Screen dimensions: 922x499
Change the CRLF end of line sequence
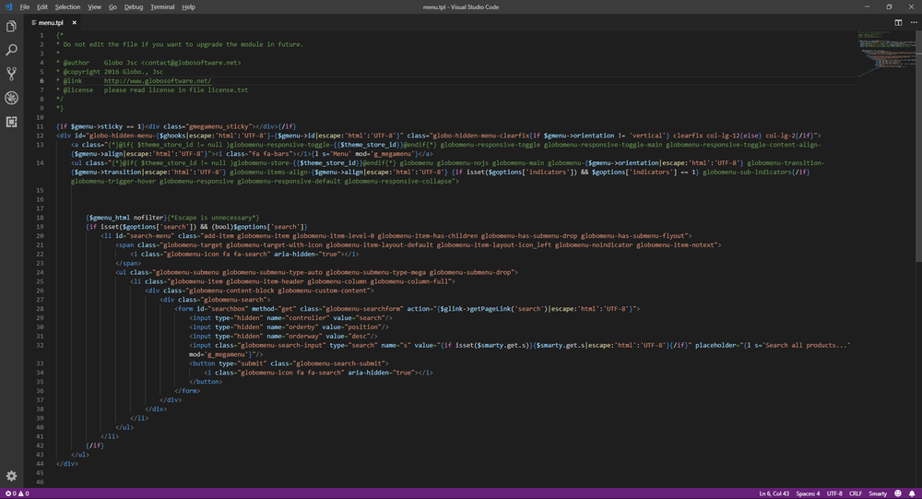tap(857, 493)
